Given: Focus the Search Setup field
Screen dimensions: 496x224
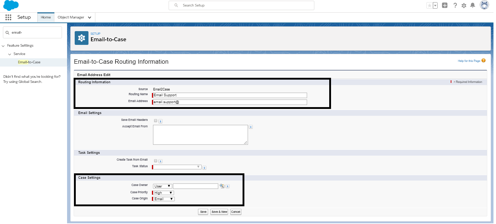Looking at the screenshot, I should click(x=241, y=5).
